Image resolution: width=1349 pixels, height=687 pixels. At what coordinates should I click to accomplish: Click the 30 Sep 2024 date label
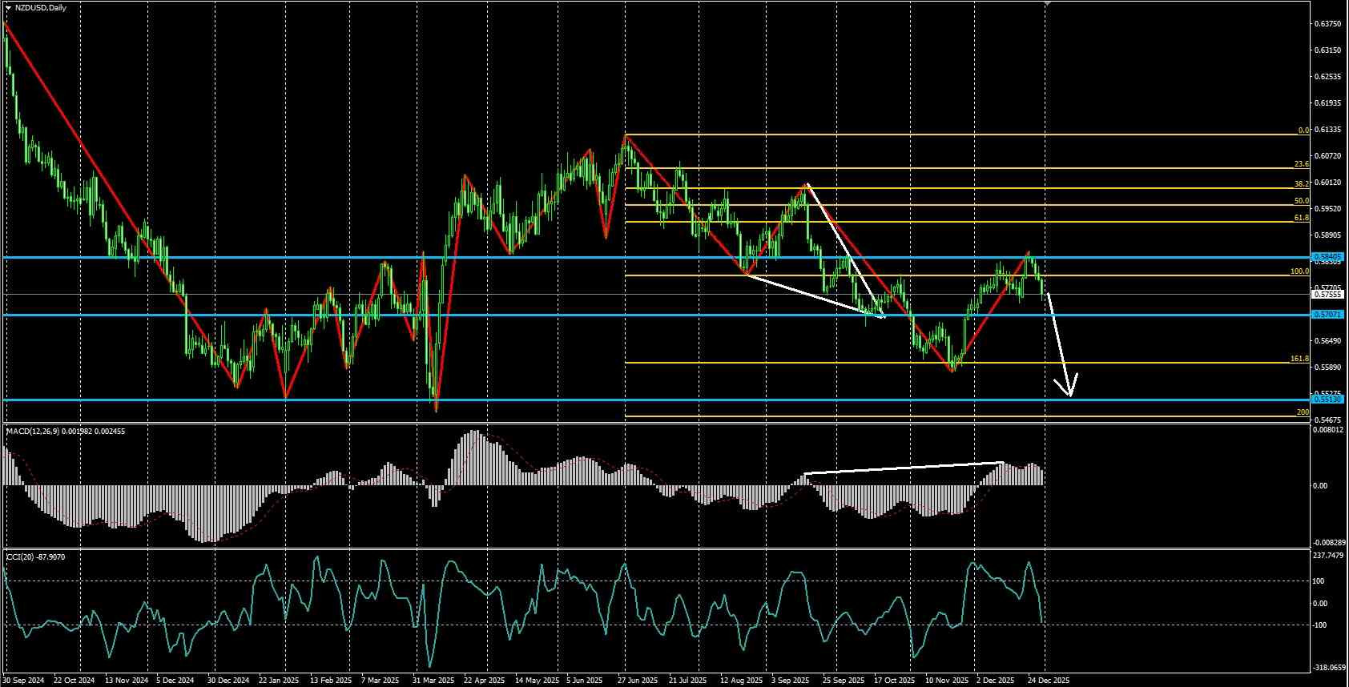[x=24, y=681]
